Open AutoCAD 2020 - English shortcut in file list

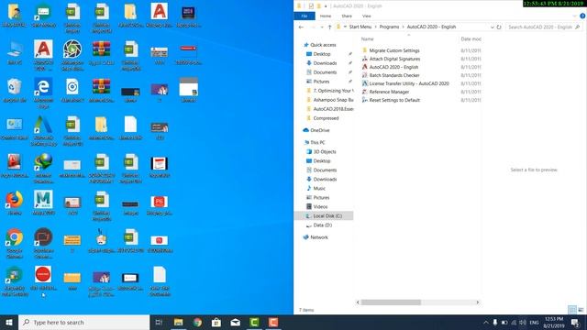pos(393,67)
